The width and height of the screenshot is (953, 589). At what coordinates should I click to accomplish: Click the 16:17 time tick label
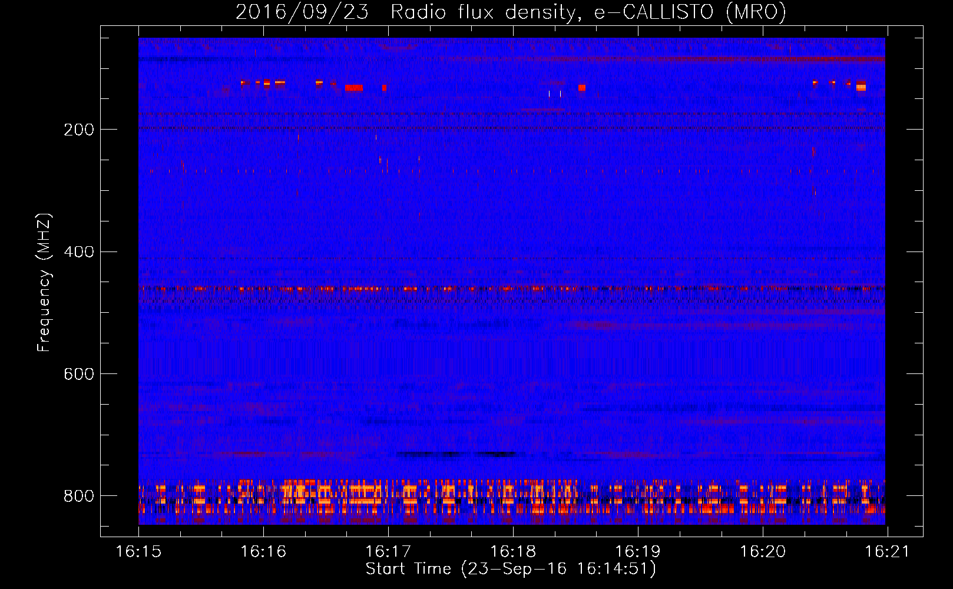click(x=388, y=551)
